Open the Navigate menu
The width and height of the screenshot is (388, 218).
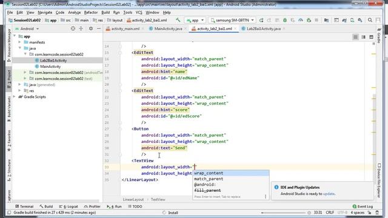point(45,12)
